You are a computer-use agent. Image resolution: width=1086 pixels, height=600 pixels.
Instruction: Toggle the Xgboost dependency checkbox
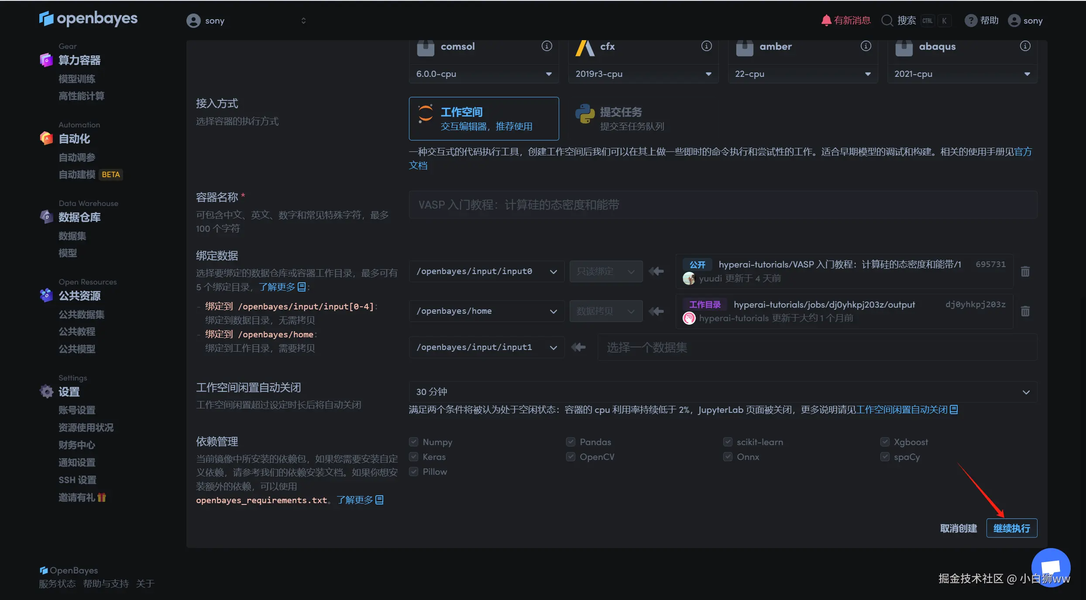coord(885,442)
